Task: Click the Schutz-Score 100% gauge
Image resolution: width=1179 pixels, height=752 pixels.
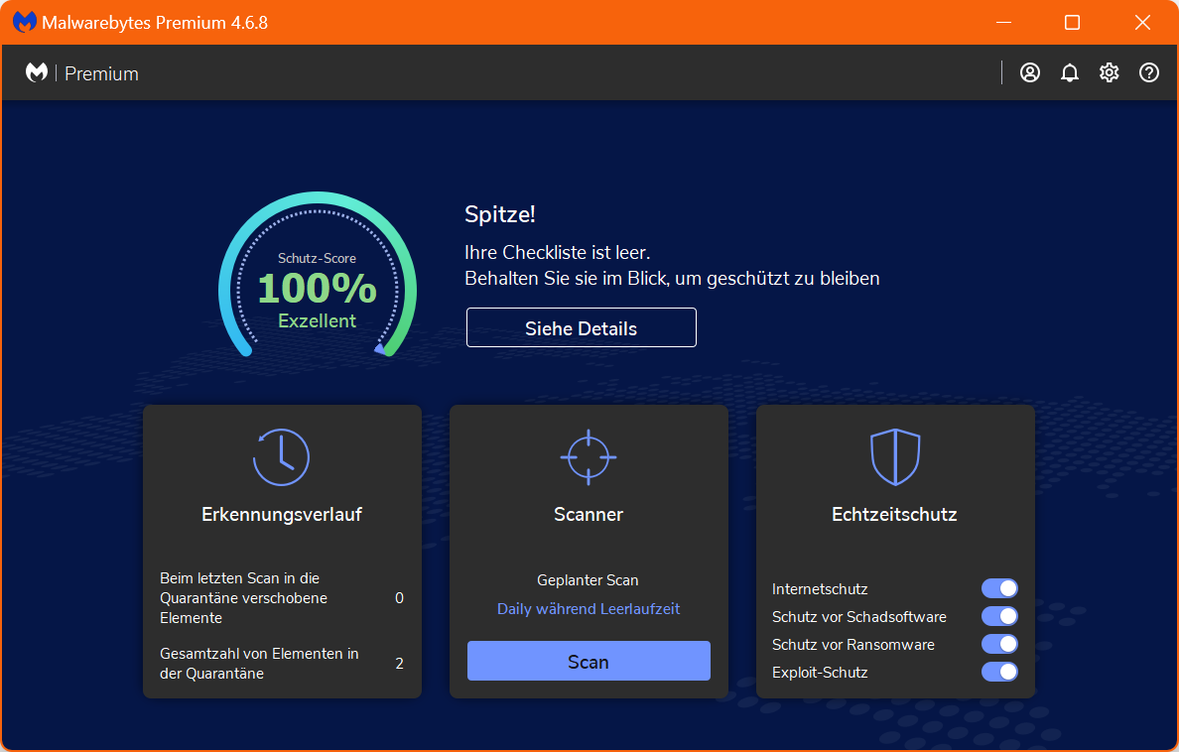Action: point(318,275)
